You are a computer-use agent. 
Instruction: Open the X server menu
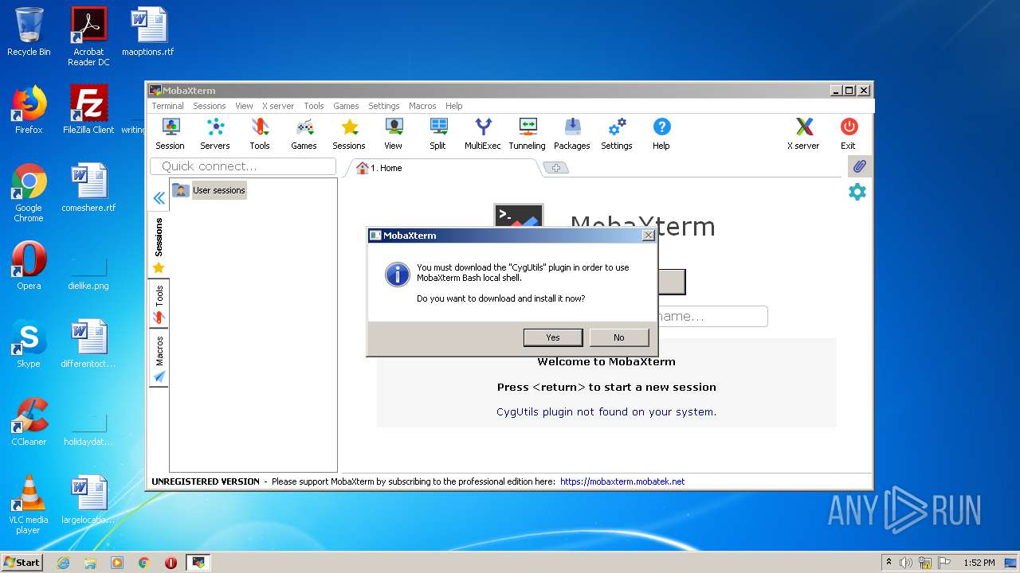click(278, 106)
